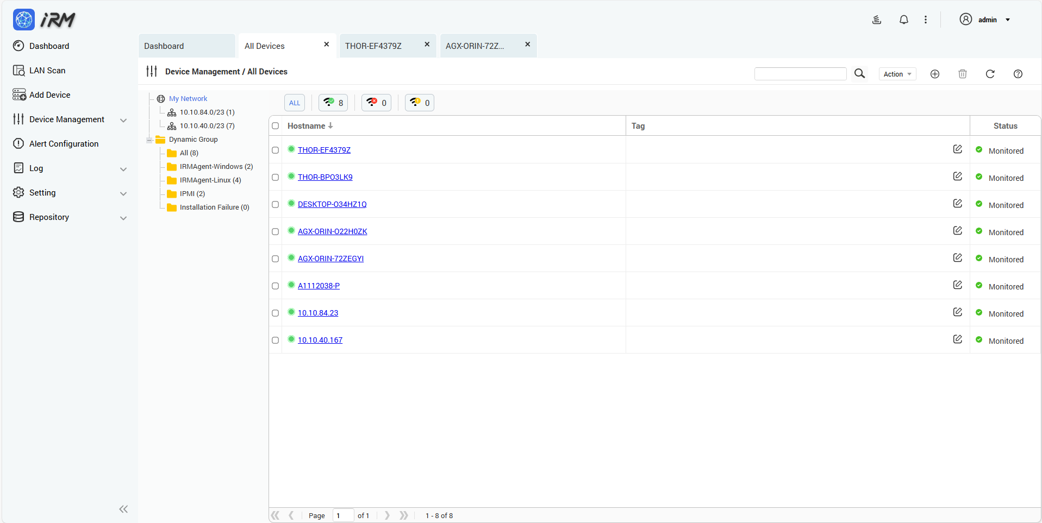Click the page number input box
Image resolution: width=1042 pixels, height=523 pixels.
pos(343,515)
